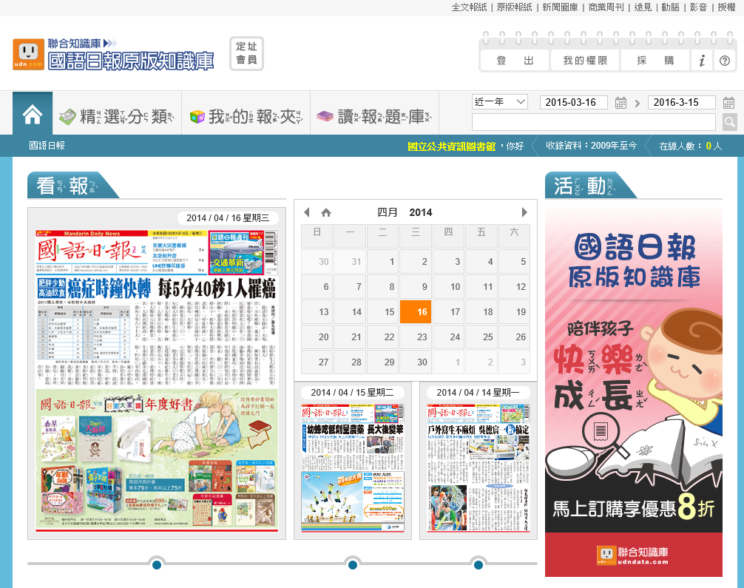Select greyed day 31 of previous month

pos(350,262)
